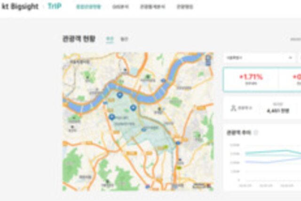
Task: Switch to the second tab beside tourist status heading
Action: tap(124, 39)
